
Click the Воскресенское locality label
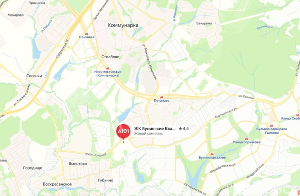pyautogui.click(x=57, y=184)
